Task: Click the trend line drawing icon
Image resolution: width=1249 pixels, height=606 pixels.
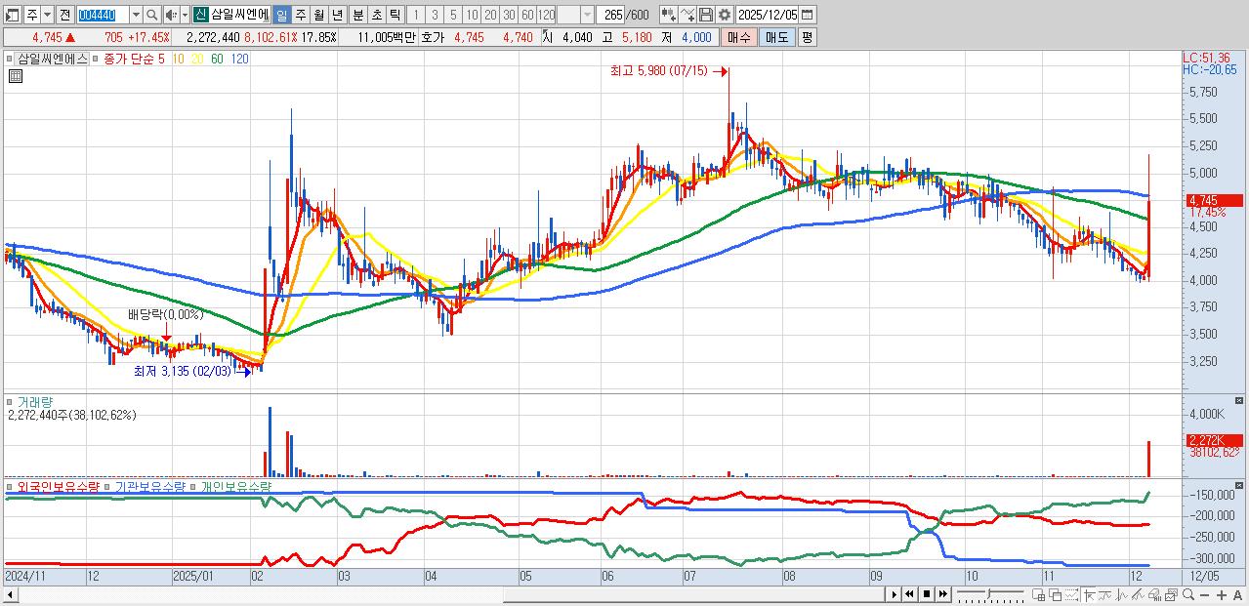Action: click(x=1104, y=595)
